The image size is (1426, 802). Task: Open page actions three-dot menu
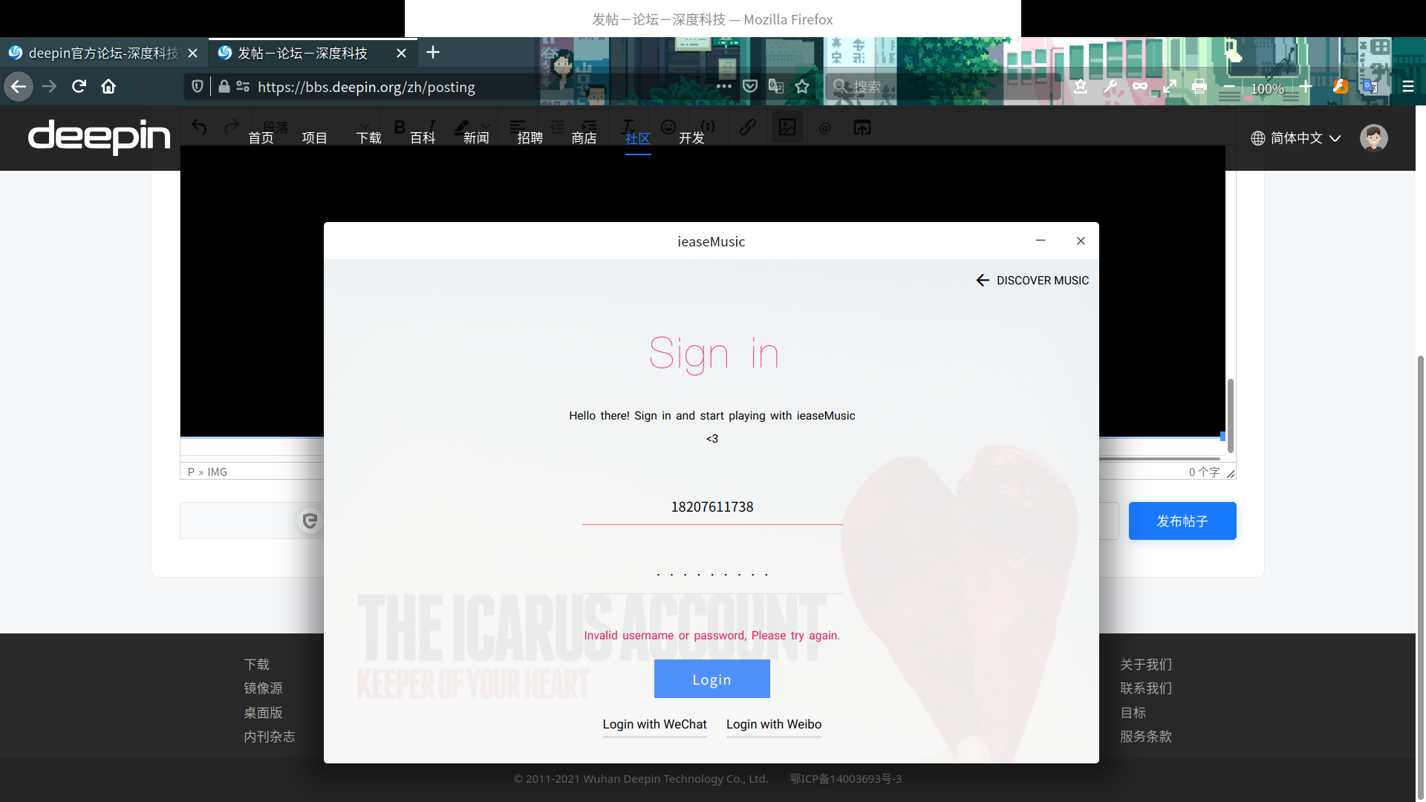(723, 87)
